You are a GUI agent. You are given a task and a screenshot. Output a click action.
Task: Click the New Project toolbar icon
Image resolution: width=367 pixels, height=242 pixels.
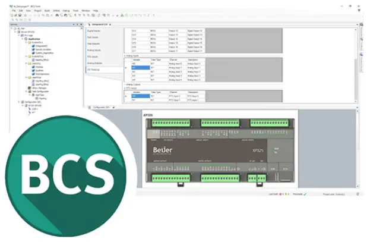pos(13,15)
